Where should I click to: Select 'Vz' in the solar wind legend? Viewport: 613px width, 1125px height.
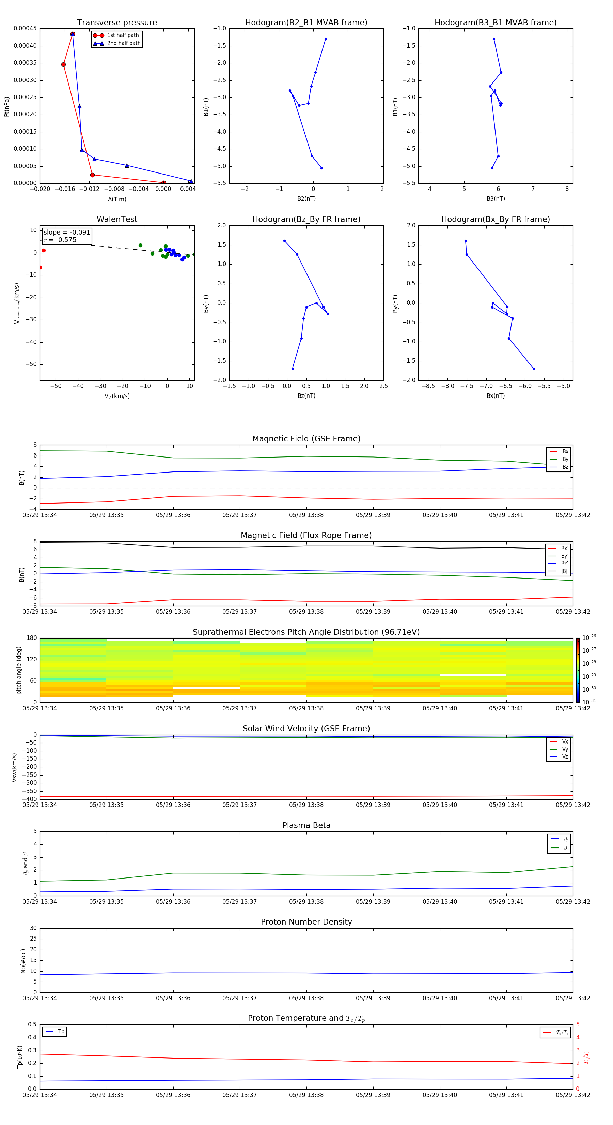[559, 757]
